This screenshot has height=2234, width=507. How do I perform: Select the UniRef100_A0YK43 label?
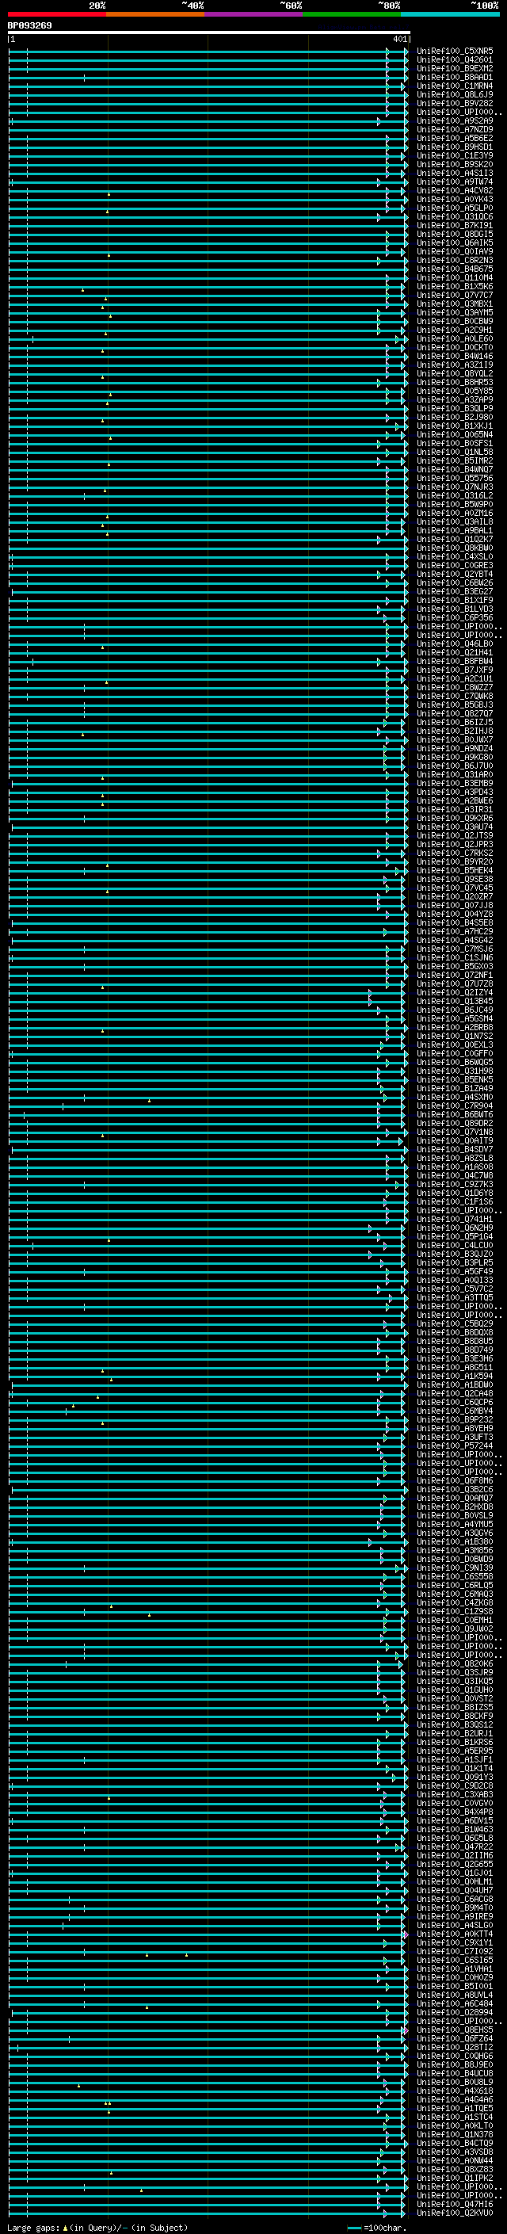point(455,200)
